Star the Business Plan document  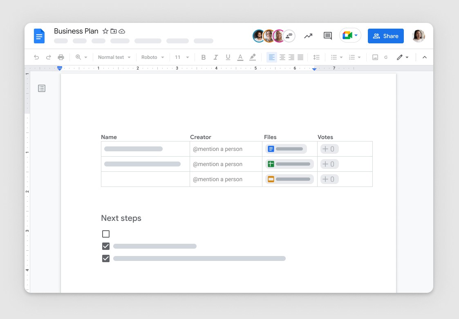105,31
